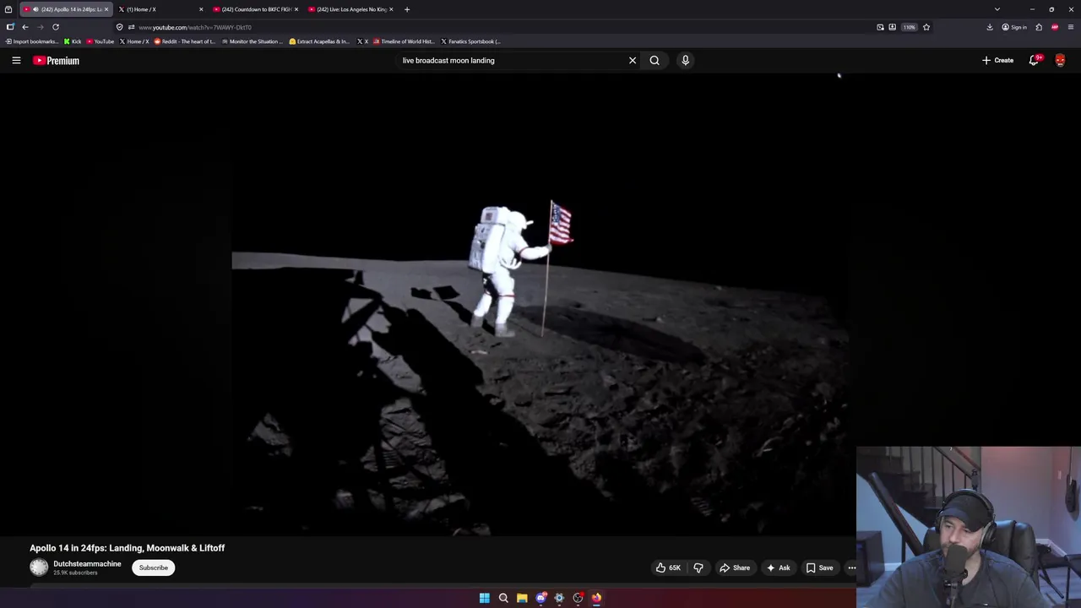Image resolution: width=1081 pixels, height=608 pixels.
Task: Open Reddit bookmark in bookmarks bar
Action: point(185,41)
